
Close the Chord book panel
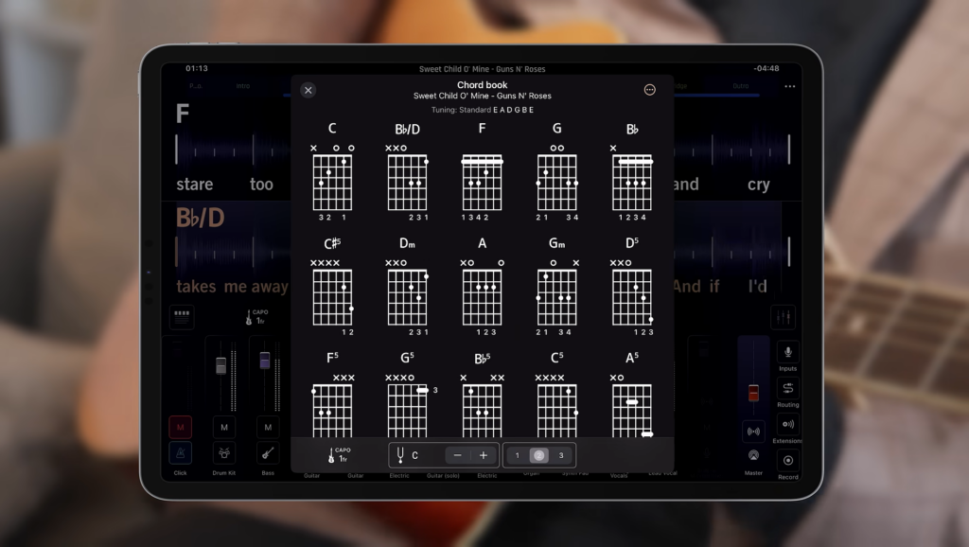[x=308, y=90]
